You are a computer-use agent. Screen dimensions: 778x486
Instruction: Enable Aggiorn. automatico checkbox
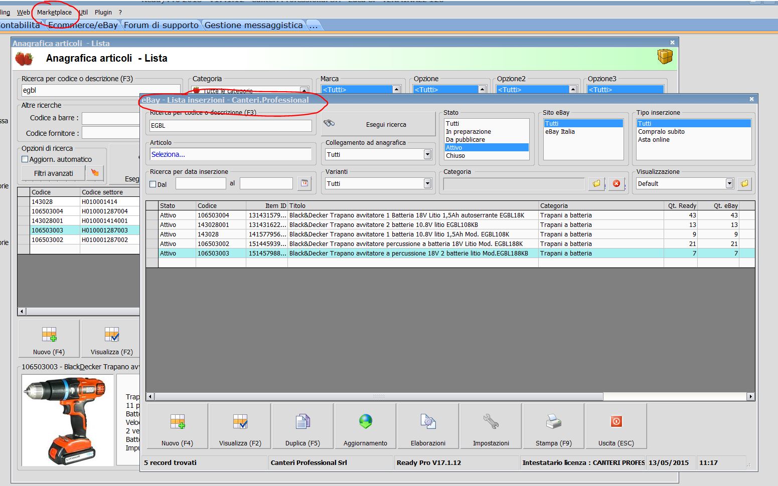[x=25, y=159]
